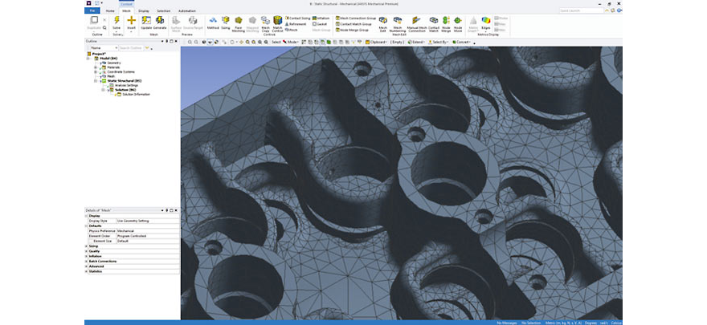Open the Select By dropdown

tap(439, 42)
